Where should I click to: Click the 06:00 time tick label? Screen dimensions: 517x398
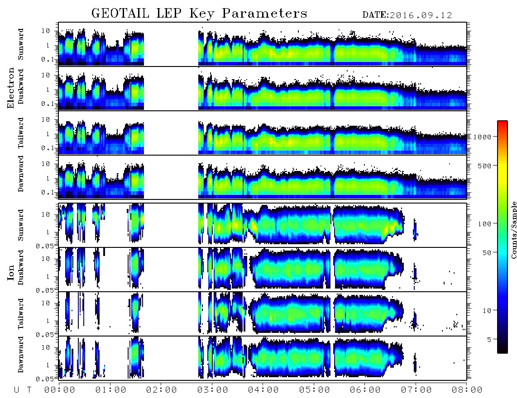[x=365, y=390]
